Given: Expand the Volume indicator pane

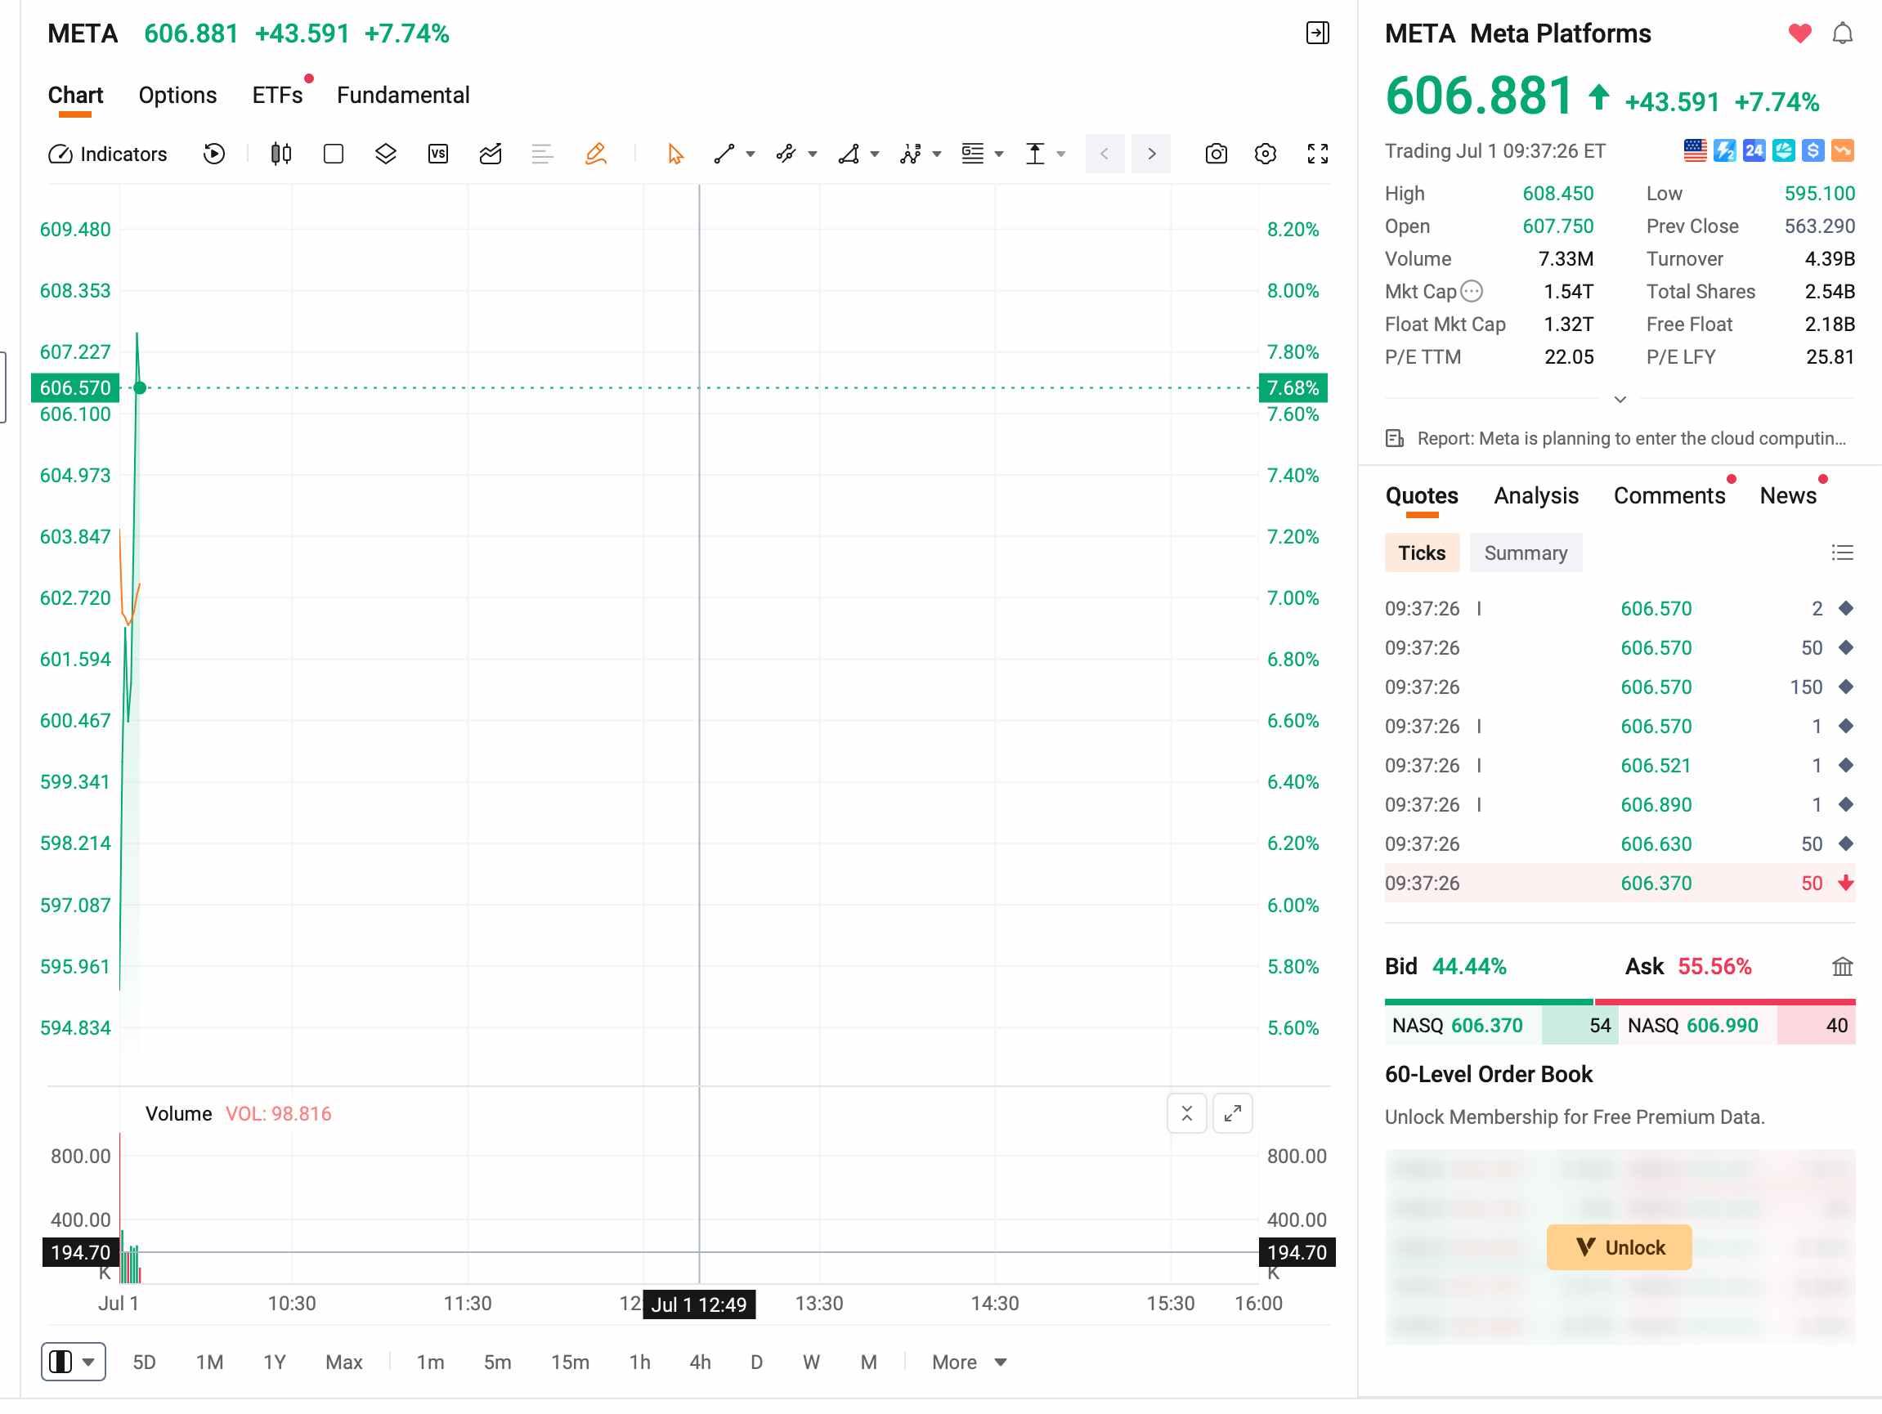Looking at the screenshot, I should [1232, 1114].
